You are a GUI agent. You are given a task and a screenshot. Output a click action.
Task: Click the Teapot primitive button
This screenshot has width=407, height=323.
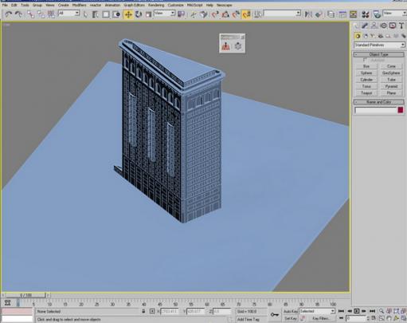coord(366,93)
